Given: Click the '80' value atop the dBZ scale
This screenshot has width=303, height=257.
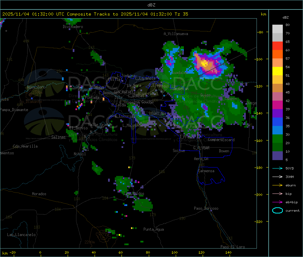Looking at the screenshot, I should [x=288, y=25].
